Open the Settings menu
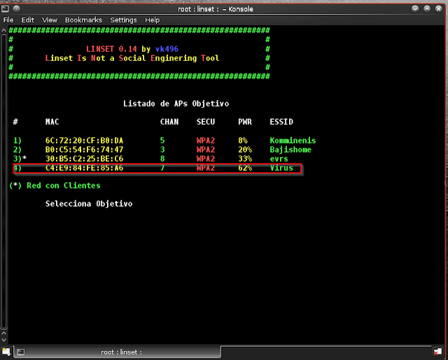The image size is (448, 360). (x=124, y=20)
